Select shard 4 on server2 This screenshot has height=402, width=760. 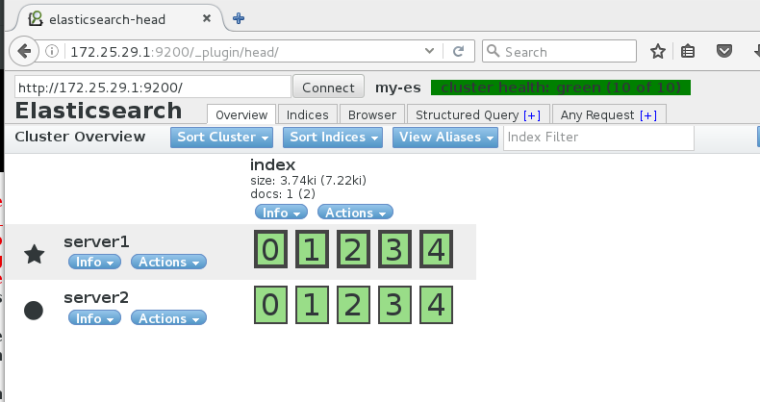point(436,305)
